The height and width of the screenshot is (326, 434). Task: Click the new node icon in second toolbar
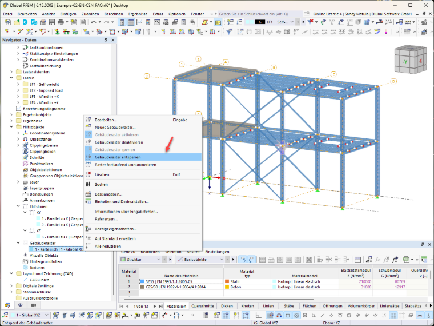click(7, 32)
